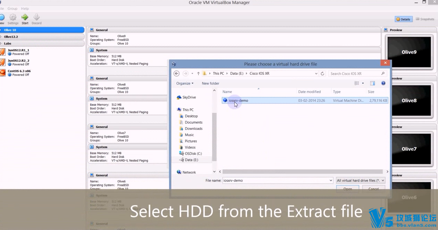Toggle the preview pane icon
Viewport: 438px width, 230px height.
pyautogui.click(x=372, y=83)
